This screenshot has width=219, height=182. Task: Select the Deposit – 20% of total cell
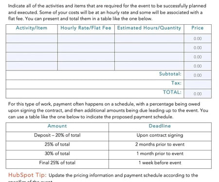tap(57, 135)
